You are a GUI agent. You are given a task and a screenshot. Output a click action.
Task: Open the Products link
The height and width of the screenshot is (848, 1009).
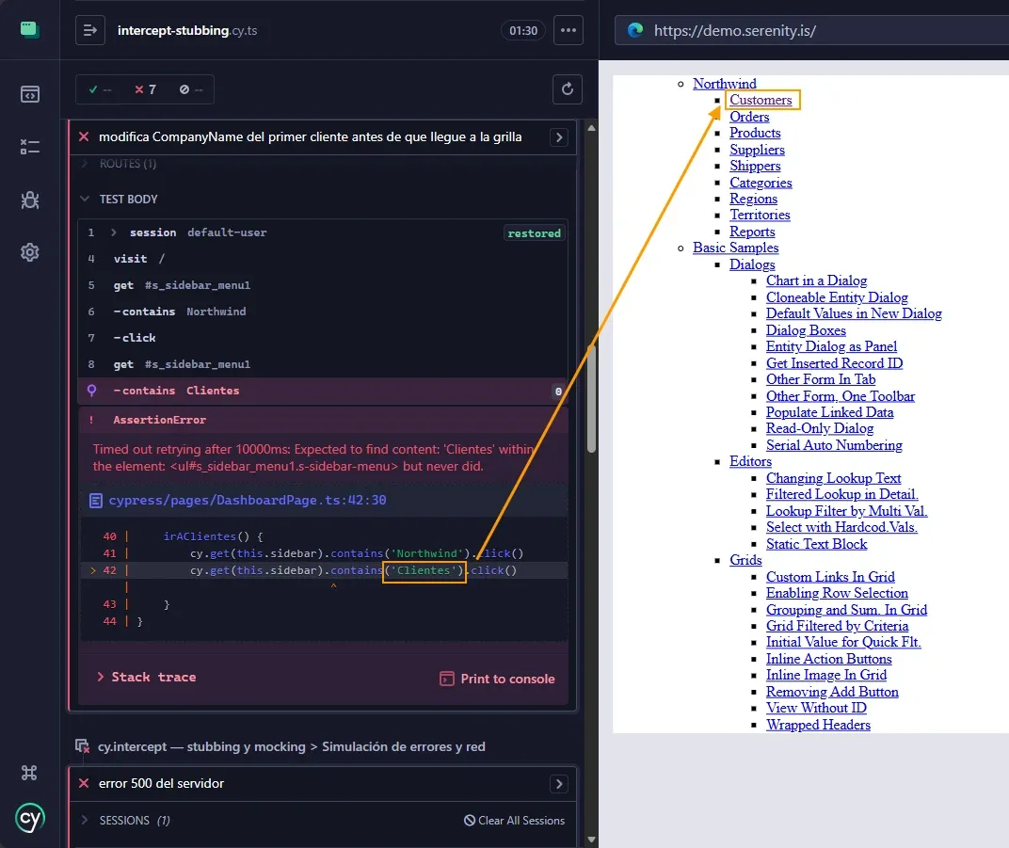click(755, 133)
